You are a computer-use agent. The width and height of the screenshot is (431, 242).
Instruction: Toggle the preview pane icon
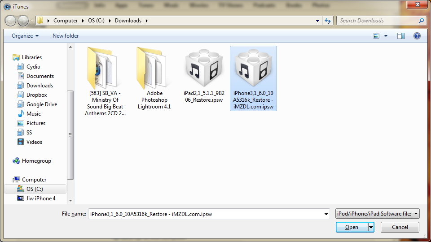(401, 36)
